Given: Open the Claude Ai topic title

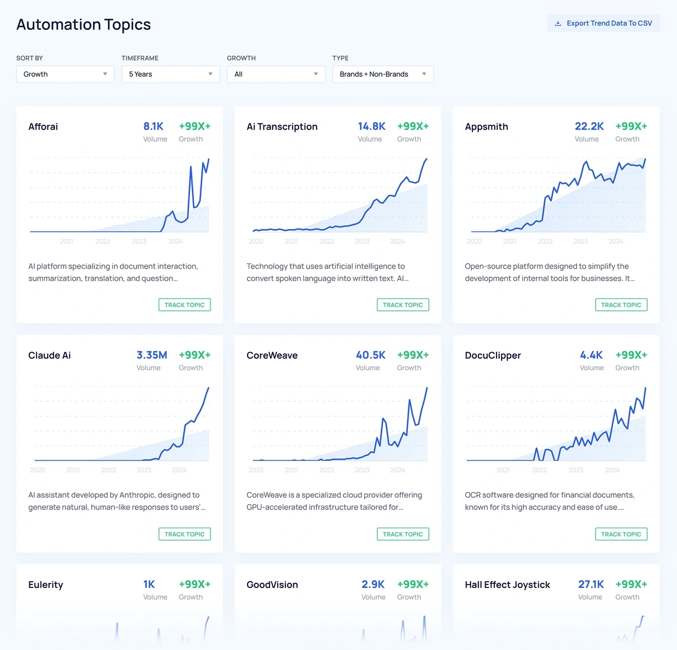Looking at the screenshot, I should tap(50, 355).
